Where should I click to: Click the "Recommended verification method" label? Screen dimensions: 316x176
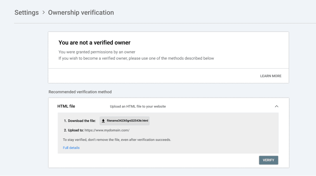80,92
